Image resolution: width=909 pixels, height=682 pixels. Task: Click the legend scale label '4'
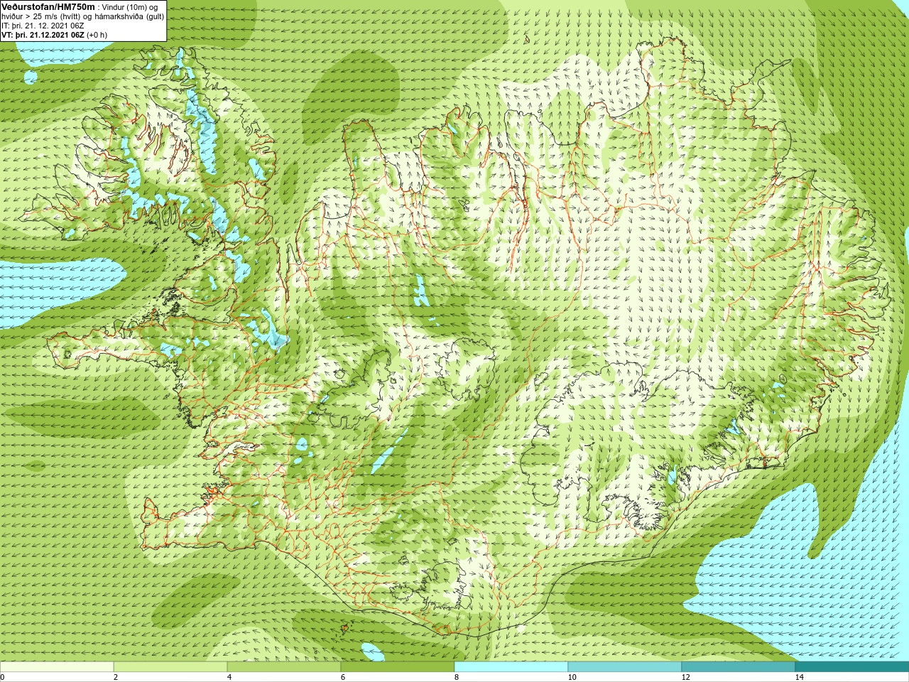(x=229, y=677)
